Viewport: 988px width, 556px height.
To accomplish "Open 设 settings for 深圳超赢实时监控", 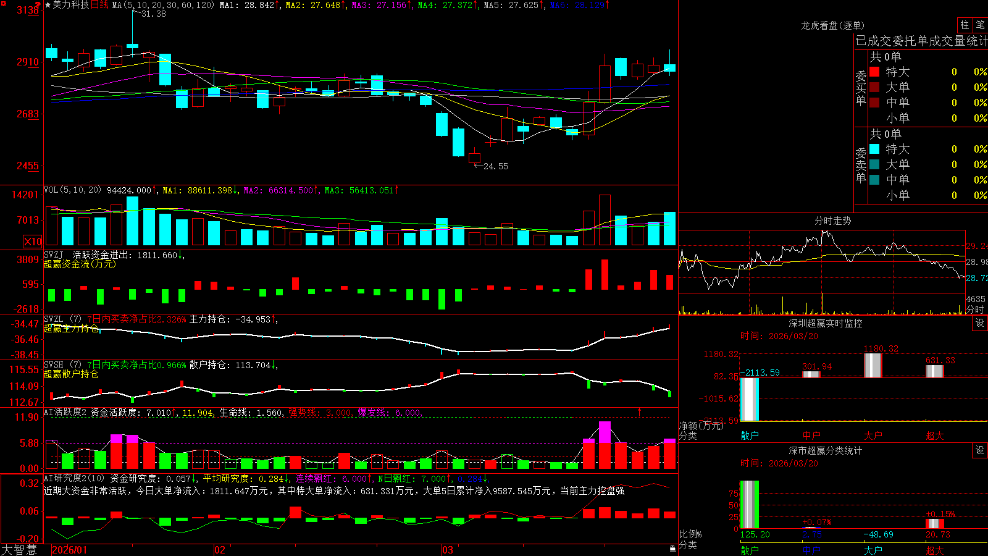I will click(x=980, y=323).
